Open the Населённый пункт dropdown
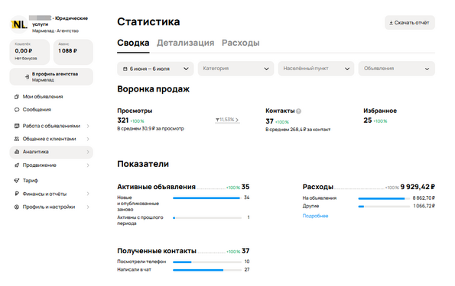This screenshot has height=286, width=455. 316,69
